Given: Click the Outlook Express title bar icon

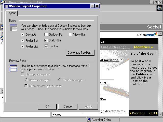Looking at the screenshot, I should pos(3,2).
